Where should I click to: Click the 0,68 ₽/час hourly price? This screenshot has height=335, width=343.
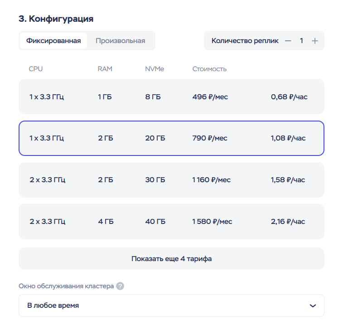(x=289, y=97)
